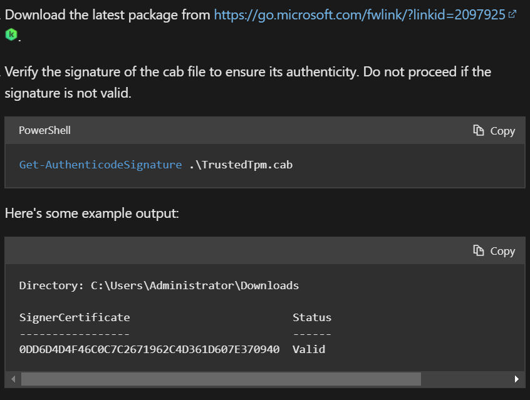Click the Get-AuthenticodeSignature command text
This screenshot has height=400, width=530.
[100, 165]
